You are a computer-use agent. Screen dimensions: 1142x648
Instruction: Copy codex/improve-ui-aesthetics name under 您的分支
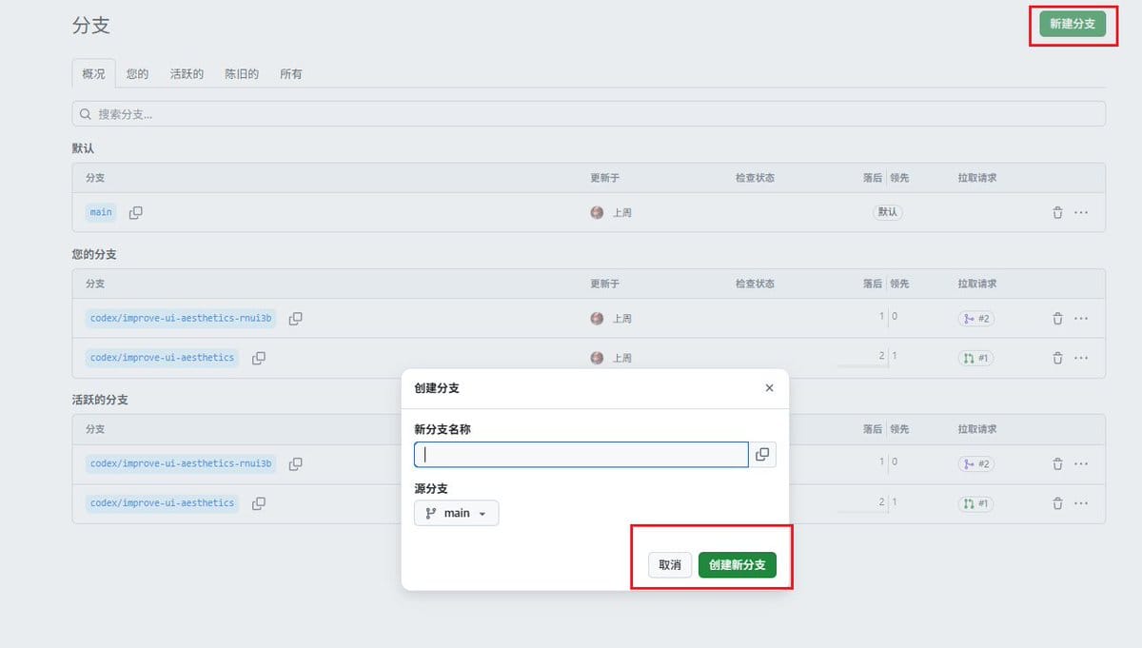coord(259,358)
